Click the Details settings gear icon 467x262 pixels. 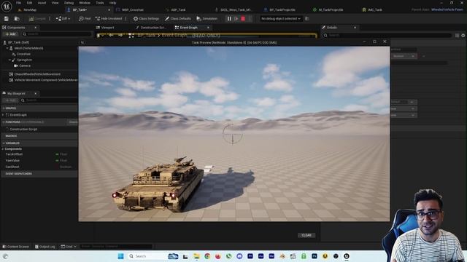coord(463,36)
